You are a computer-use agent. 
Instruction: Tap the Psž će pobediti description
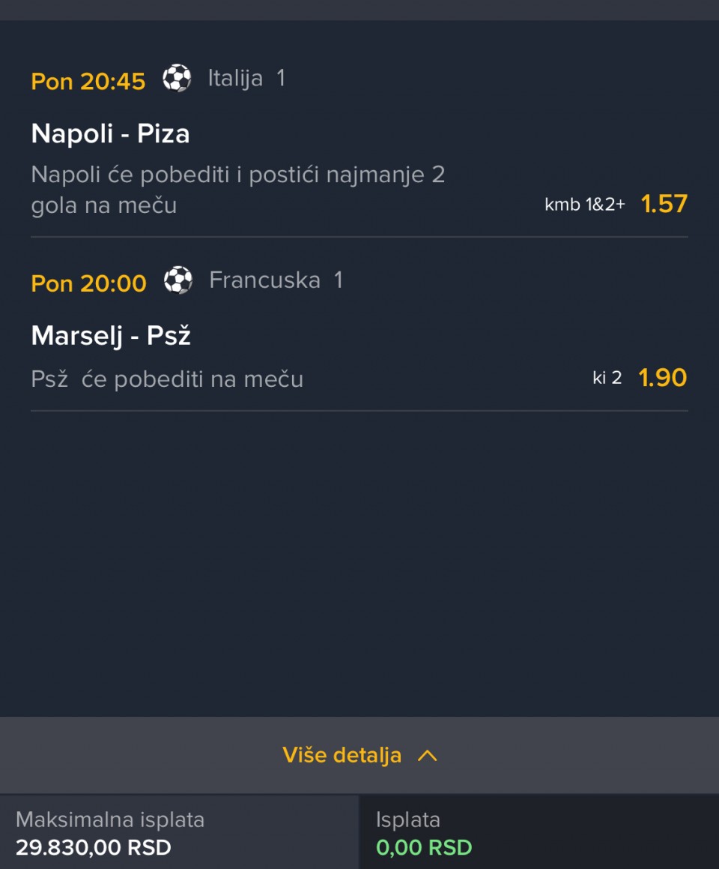pyautogui.click(x=167, y=379)
